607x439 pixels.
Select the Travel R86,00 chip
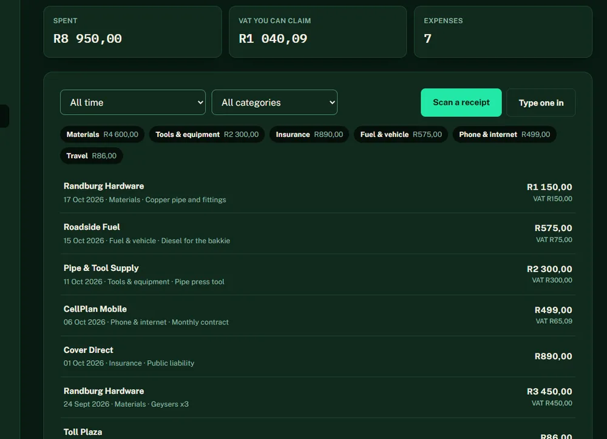92,156
